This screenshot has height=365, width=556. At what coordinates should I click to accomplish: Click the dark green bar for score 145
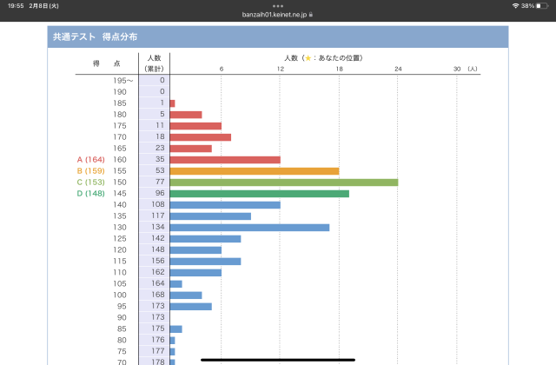260,194
